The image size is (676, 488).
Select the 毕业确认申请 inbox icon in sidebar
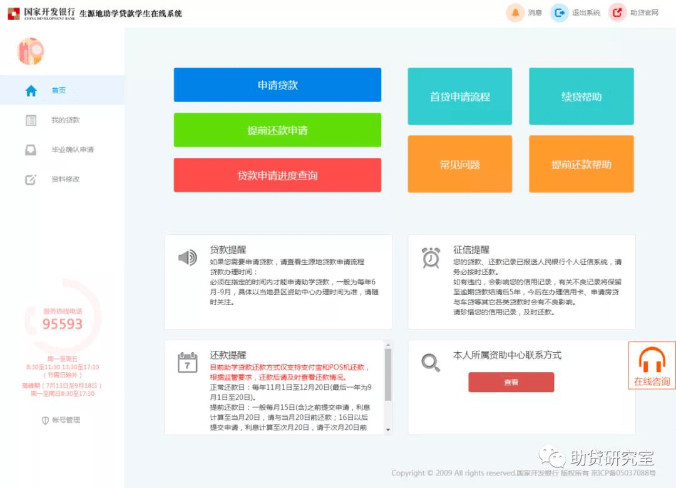point(31,150)
